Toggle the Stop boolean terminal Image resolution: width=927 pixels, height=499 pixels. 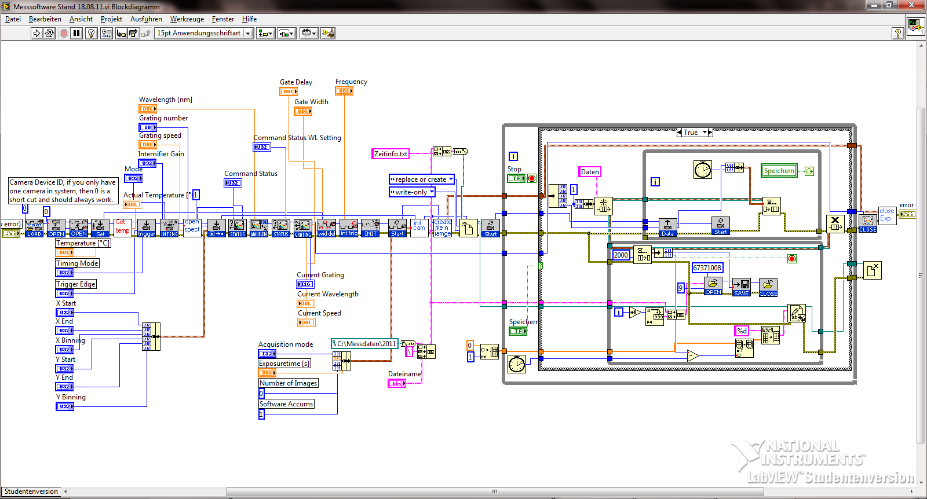click(x=516, y=178)
